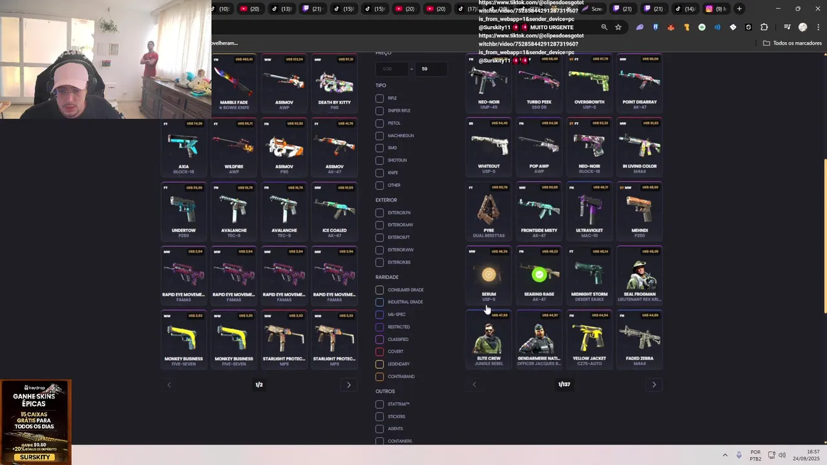The width and height of the screenshot is (827, 465).
Task: Choose the Yellow Jacket CZ75-Auto skin
Action: (589, 339)
